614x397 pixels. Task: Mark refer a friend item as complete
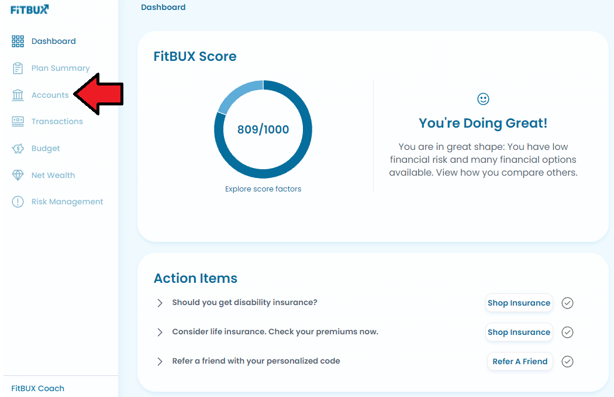point(567,361)
